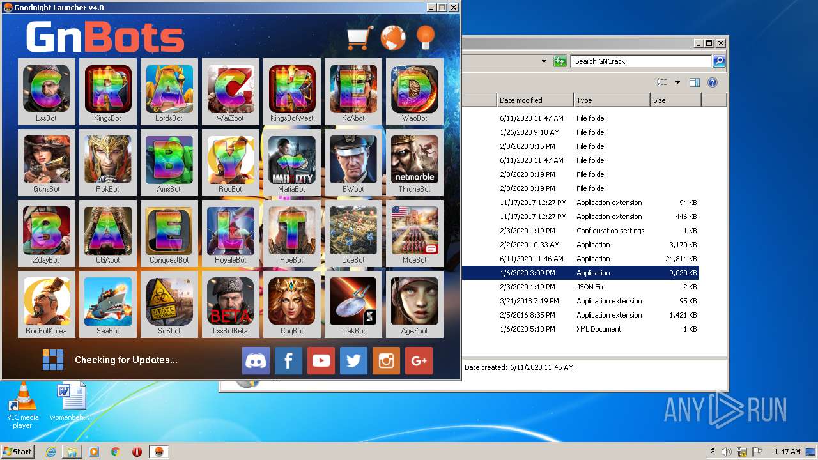Open Internet Explorer from taskbar
This screenshot has height=460, width=818.
tap(51, 452)
